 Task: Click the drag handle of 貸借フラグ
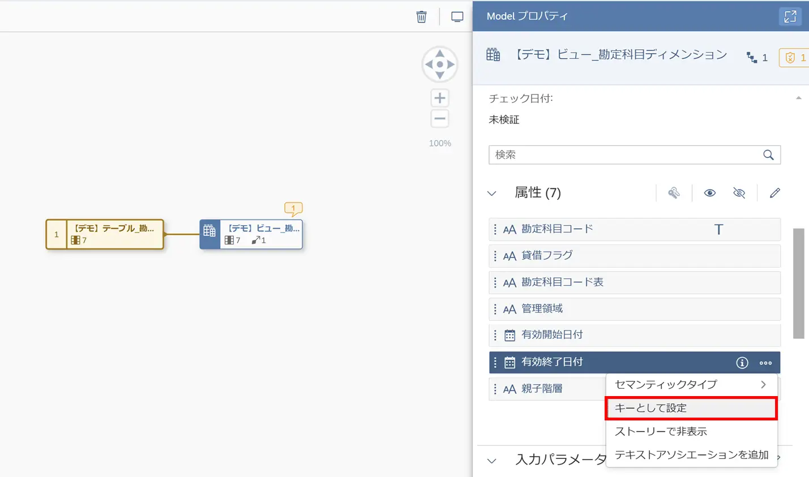point(495,256)
